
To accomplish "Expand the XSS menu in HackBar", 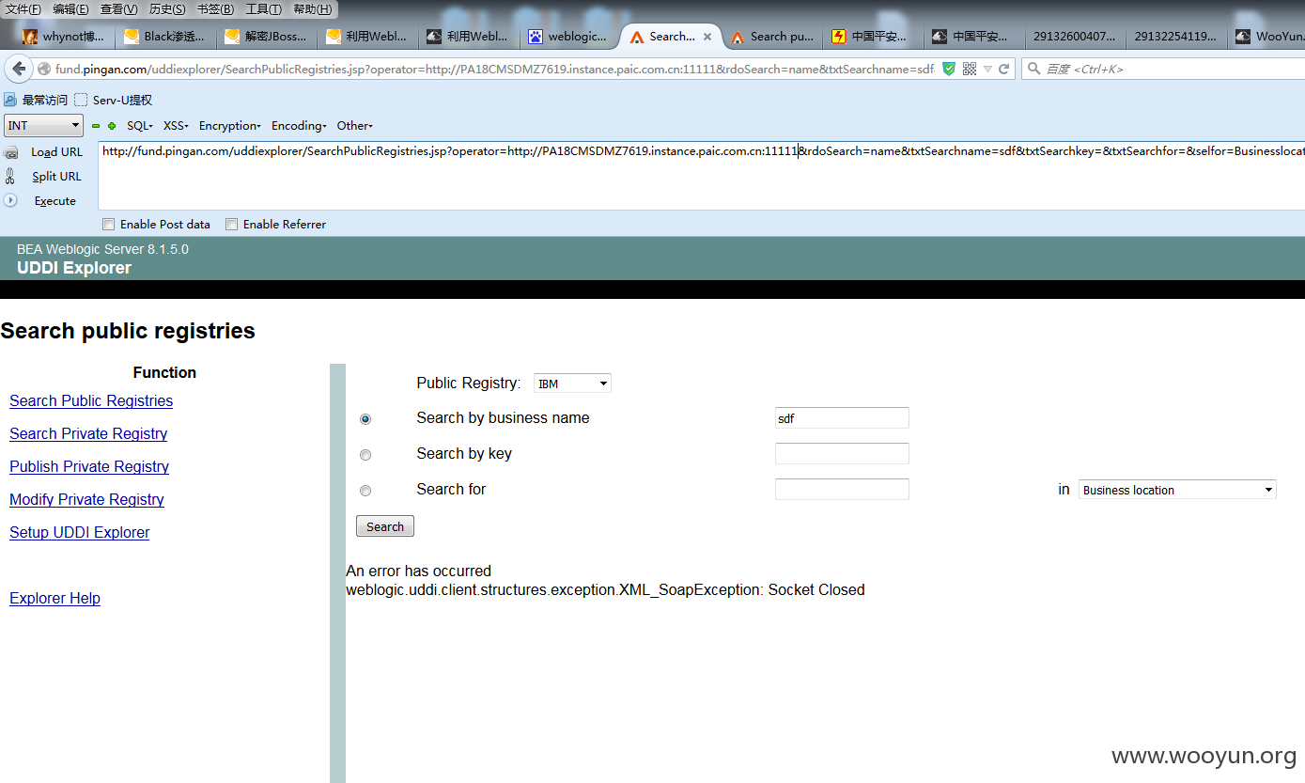I will click(176, 126).
